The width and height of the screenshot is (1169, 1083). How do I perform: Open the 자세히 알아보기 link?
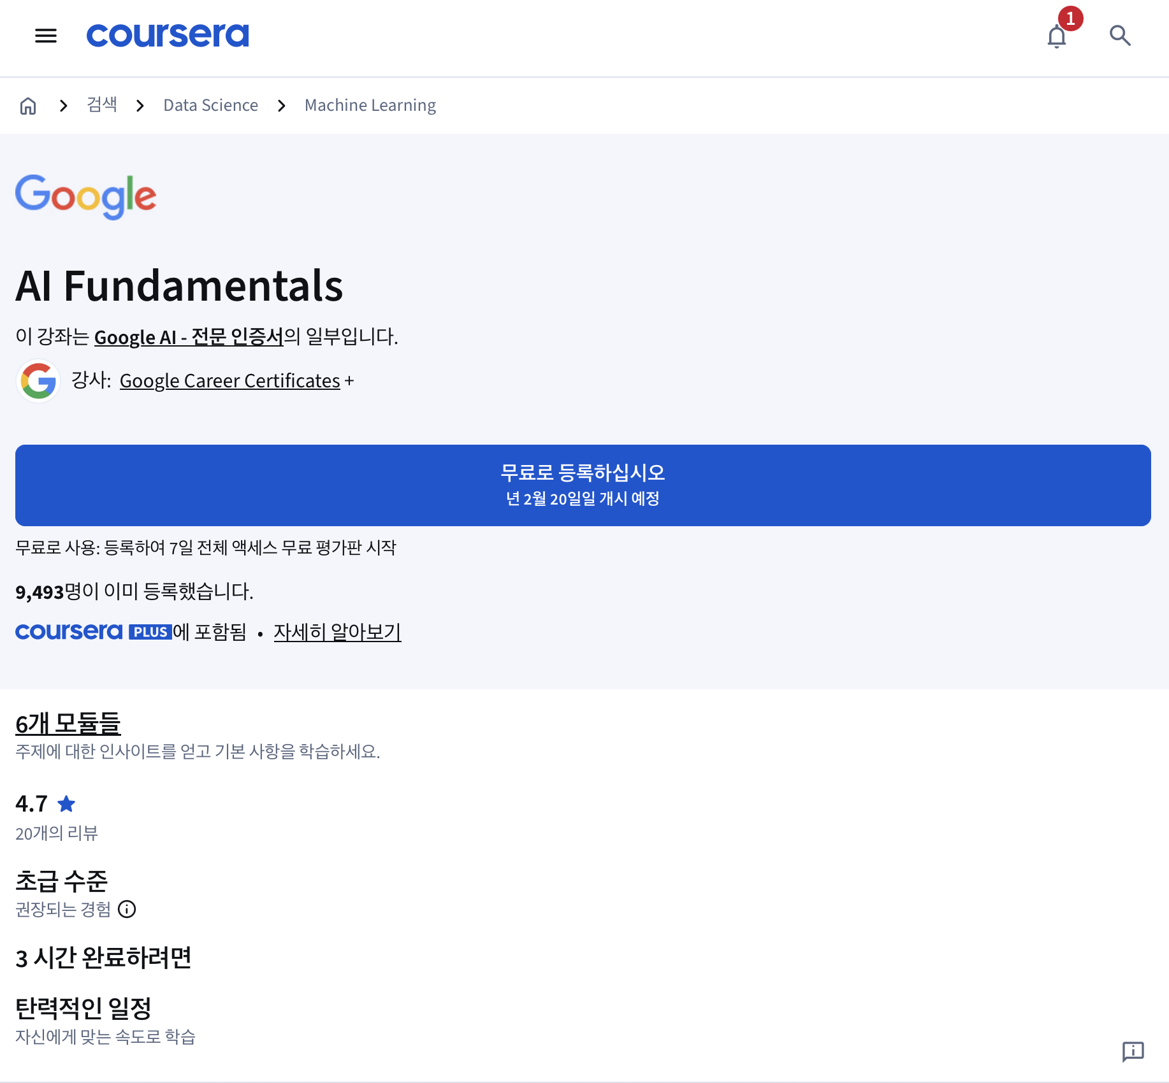pyautogui.click(x=338, y=632)
